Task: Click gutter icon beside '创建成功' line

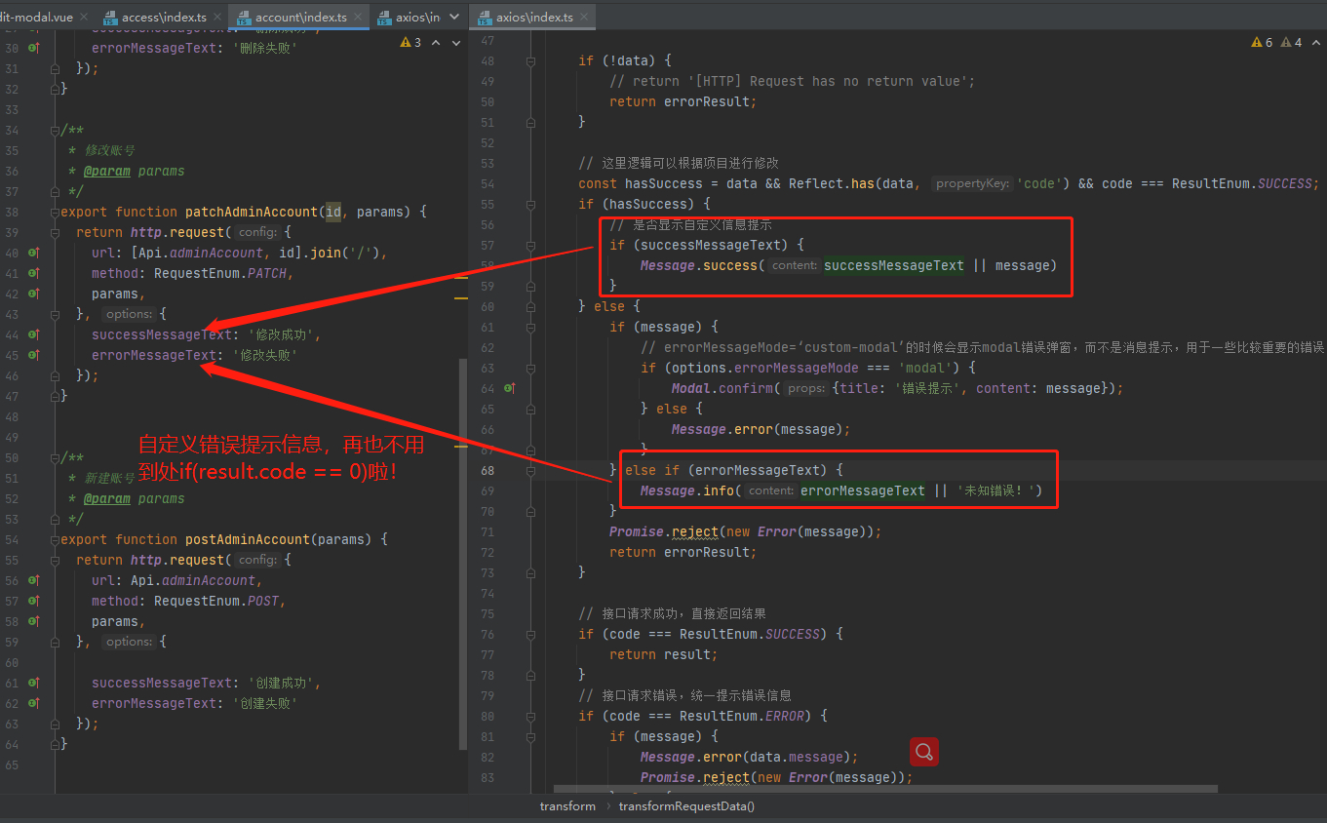Action: point(34,683)
